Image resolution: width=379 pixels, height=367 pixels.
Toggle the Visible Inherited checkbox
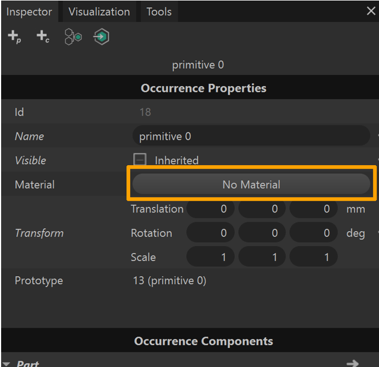point(140,160)
